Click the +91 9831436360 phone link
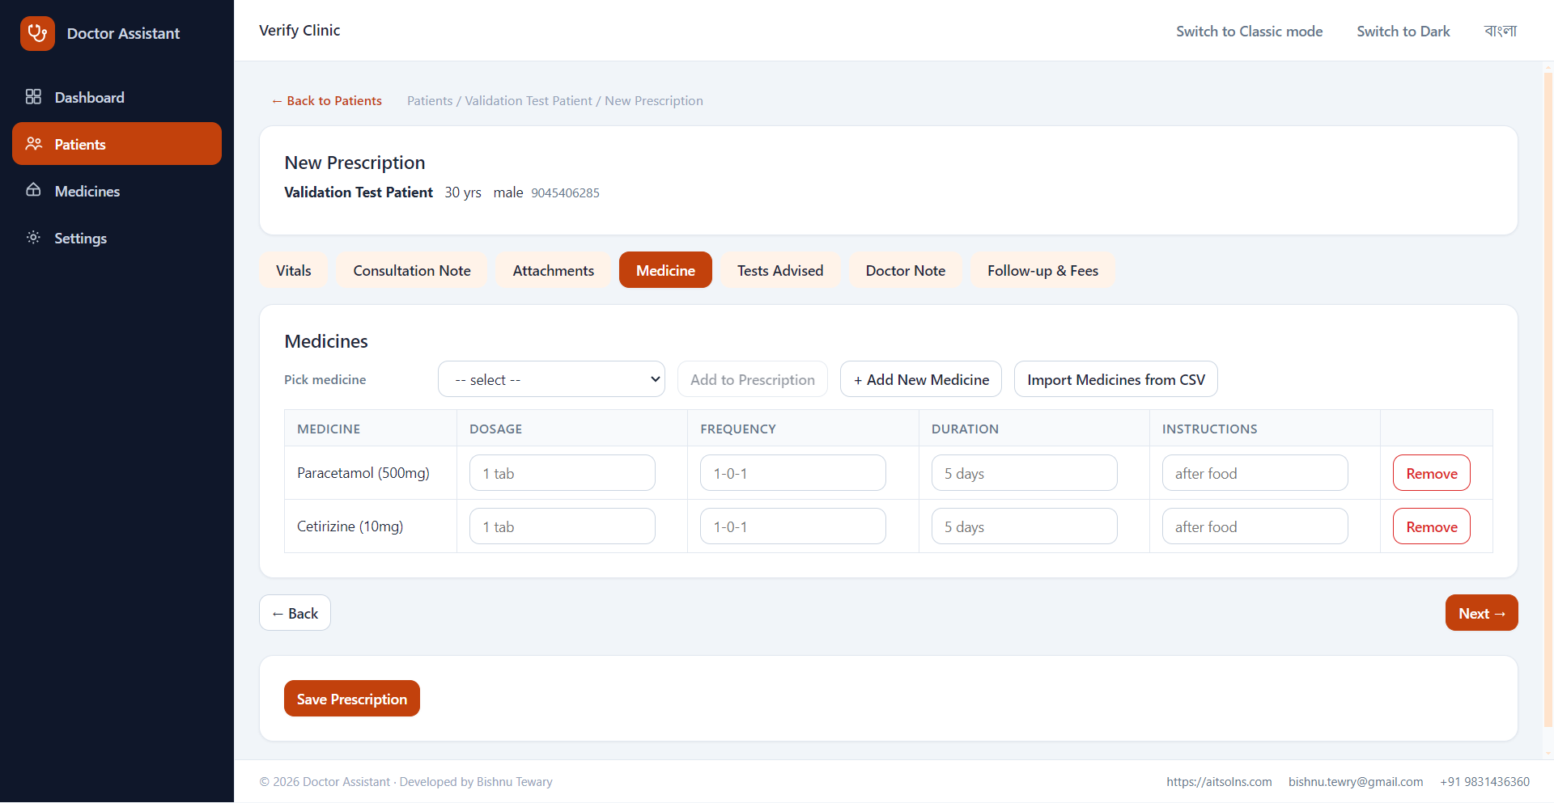 (x=1484, y=782)
